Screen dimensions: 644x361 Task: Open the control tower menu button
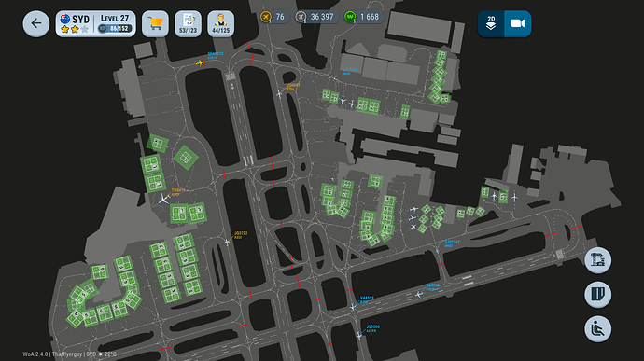click(598, 260)
